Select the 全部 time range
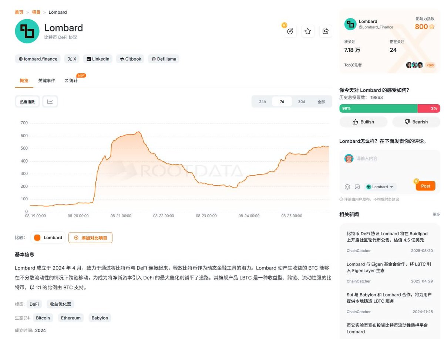Screen dimensions: 444x339 pos(321,102)
